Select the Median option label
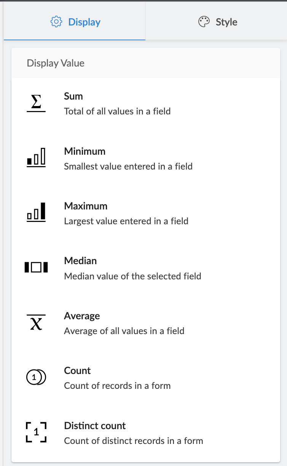The image size is (287, 466). (x=80, y=261)
